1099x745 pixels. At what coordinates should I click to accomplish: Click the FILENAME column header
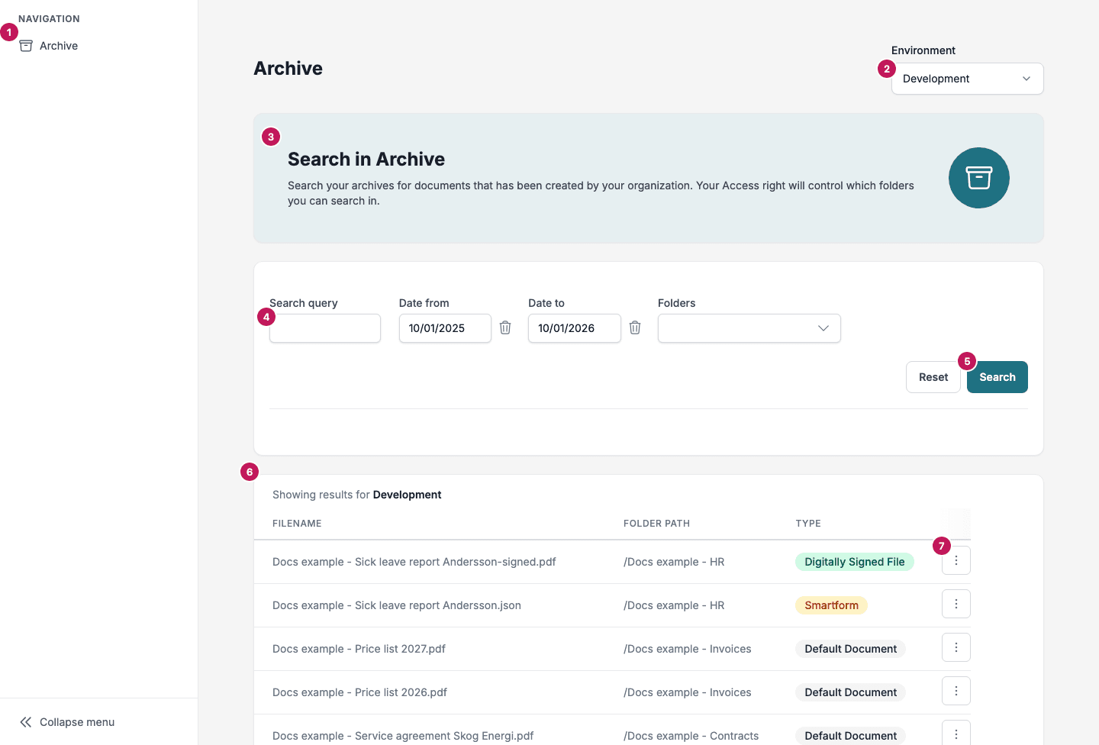coord(297,524)
